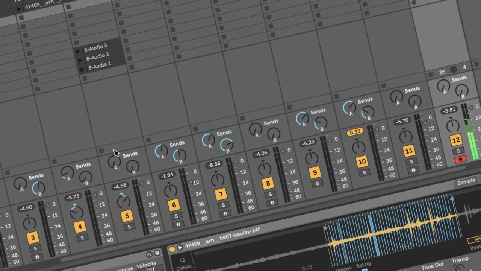This screenshot has width=481, height=271.
Task: Launch the 8-Audio 3 clip
Action: point(78,51)
